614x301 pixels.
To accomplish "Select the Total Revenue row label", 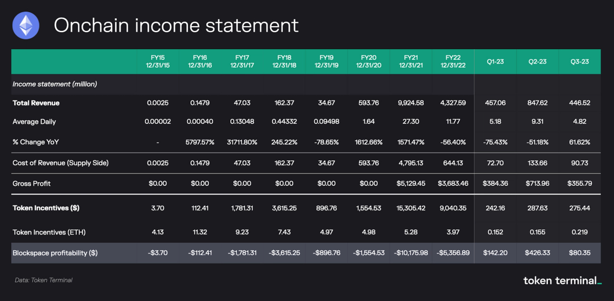I will pyautogui.click(x=36, y=103).
